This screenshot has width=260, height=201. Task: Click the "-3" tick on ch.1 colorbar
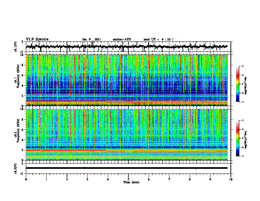coord(242,66)
